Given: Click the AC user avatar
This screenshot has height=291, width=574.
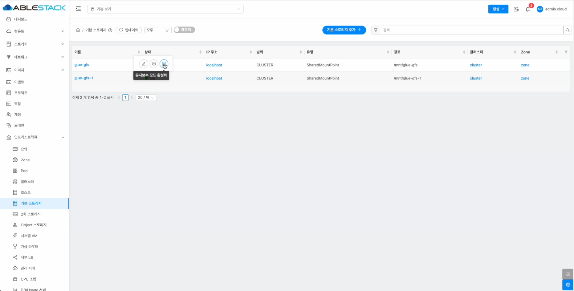Looking at the screenshot, I should [540, 9].
